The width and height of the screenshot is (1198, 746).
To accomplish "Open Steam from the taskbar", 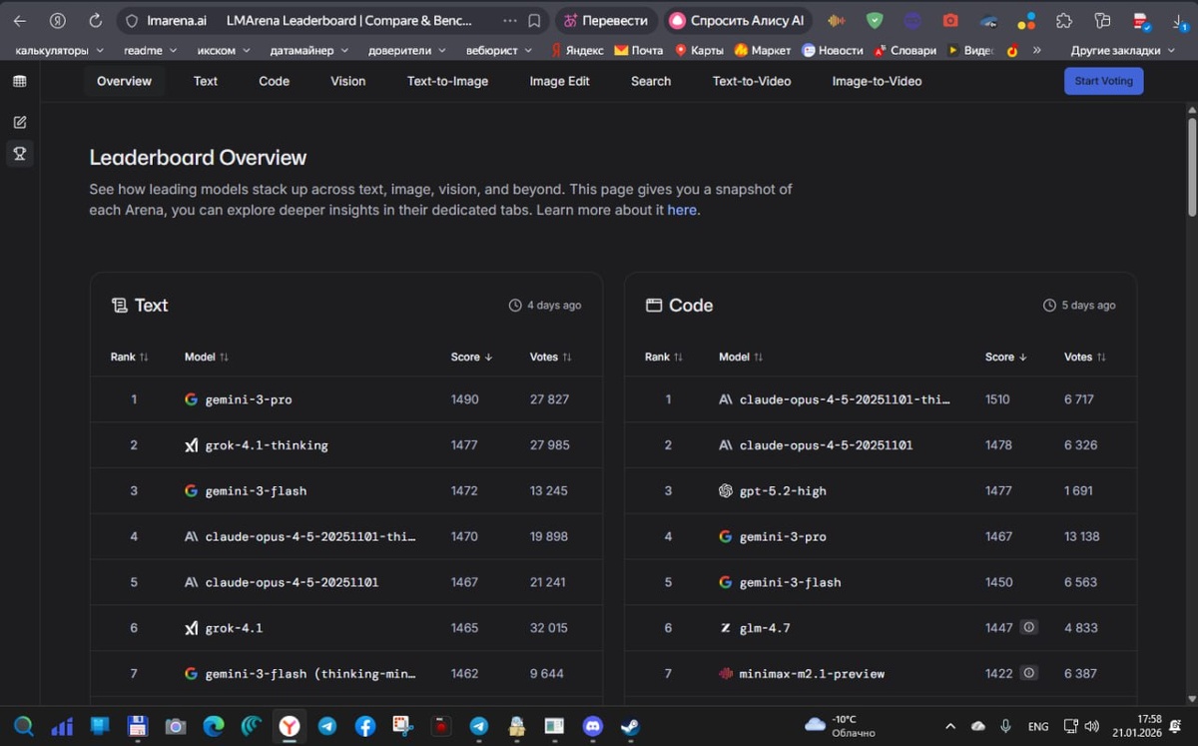I will tap(630, 726).
